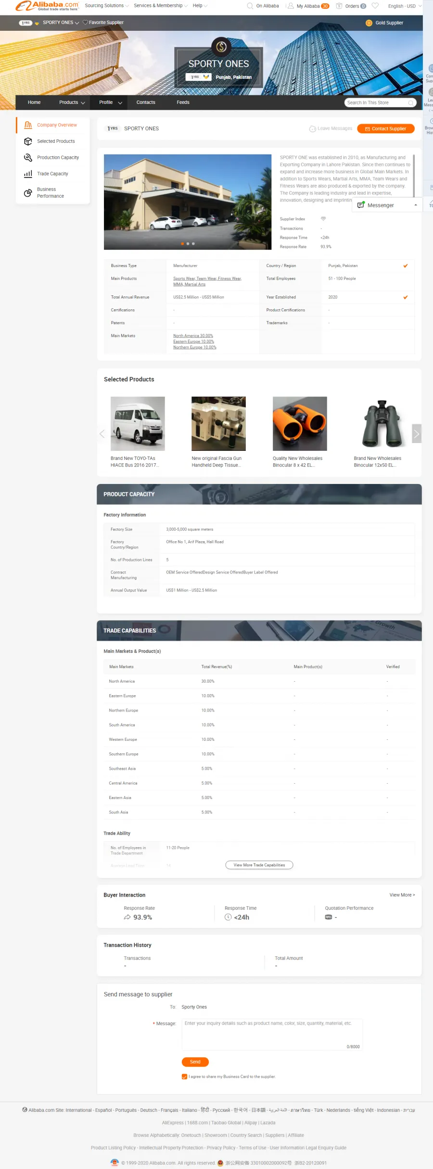Click the company building photo
433x1169 pixels.
click(x=188, y=202)
